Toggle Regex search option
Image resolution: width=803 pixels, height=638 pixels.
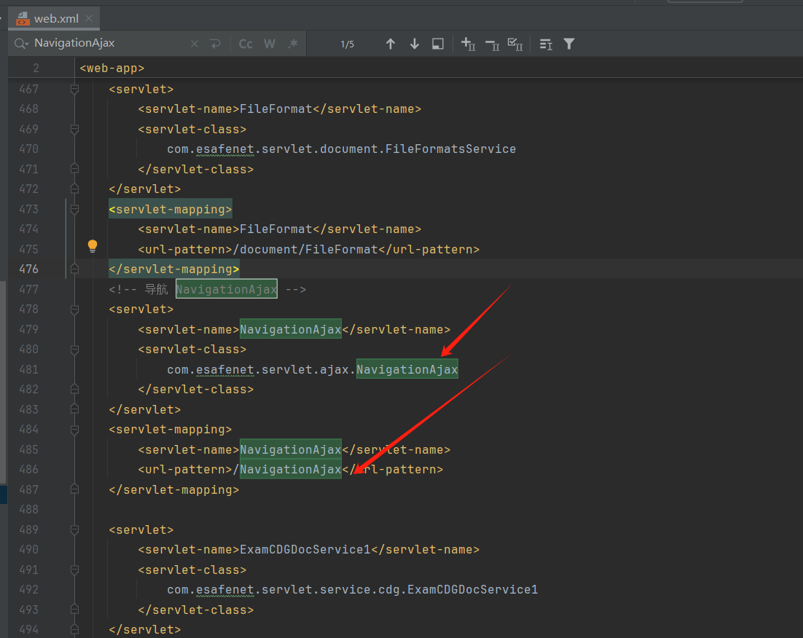point(293,44)
